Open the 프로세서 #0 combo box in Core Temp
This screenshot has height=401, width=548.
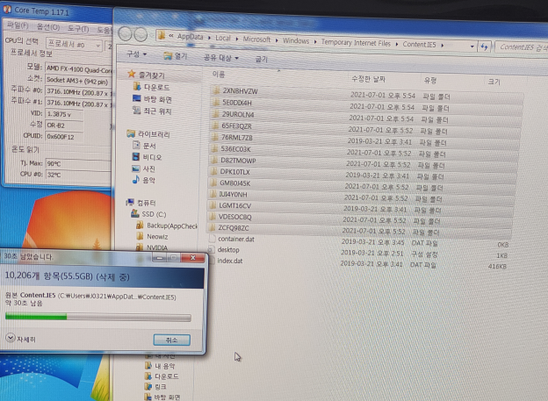pos(74,45)
